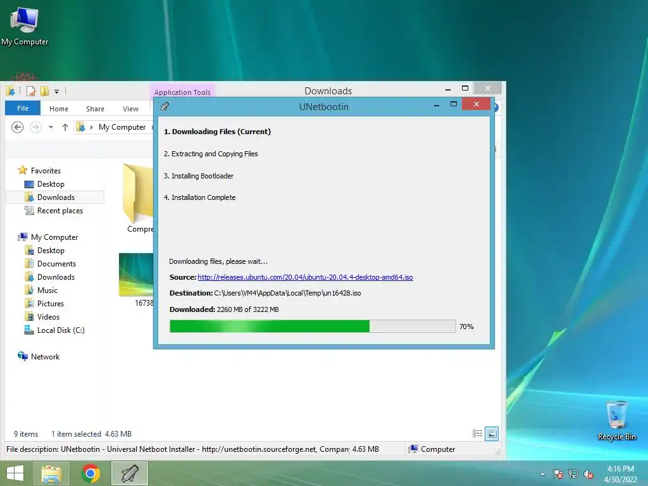Open Recent places in navigation pane
The width and height of the screenshot is (648, 486).
(60, 210)
